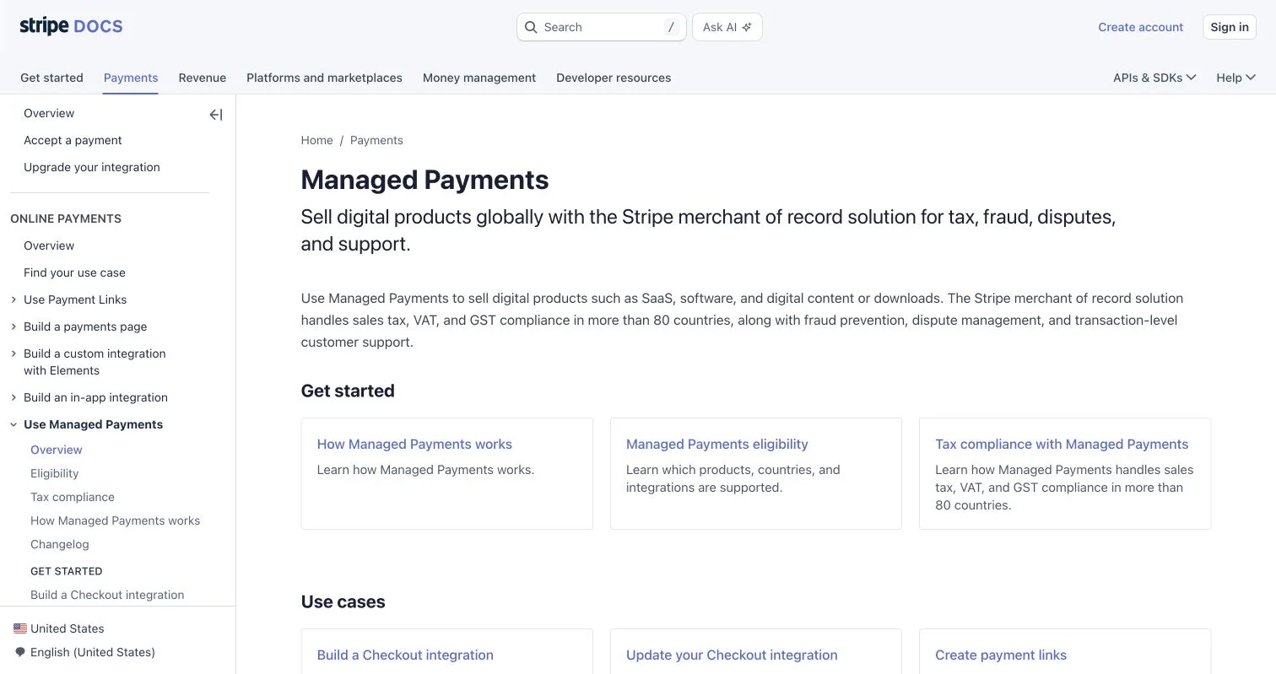This screenshot has height=674, width=1276.
Task: Open the APIs & SDKs dropdown
Action: 1154,78
